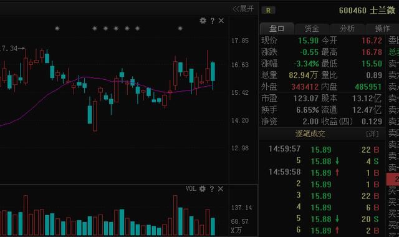The height and width of the screenshot is (237, 399).
Task: Click the tallest red volume bar at right
Action: point(175,215)
